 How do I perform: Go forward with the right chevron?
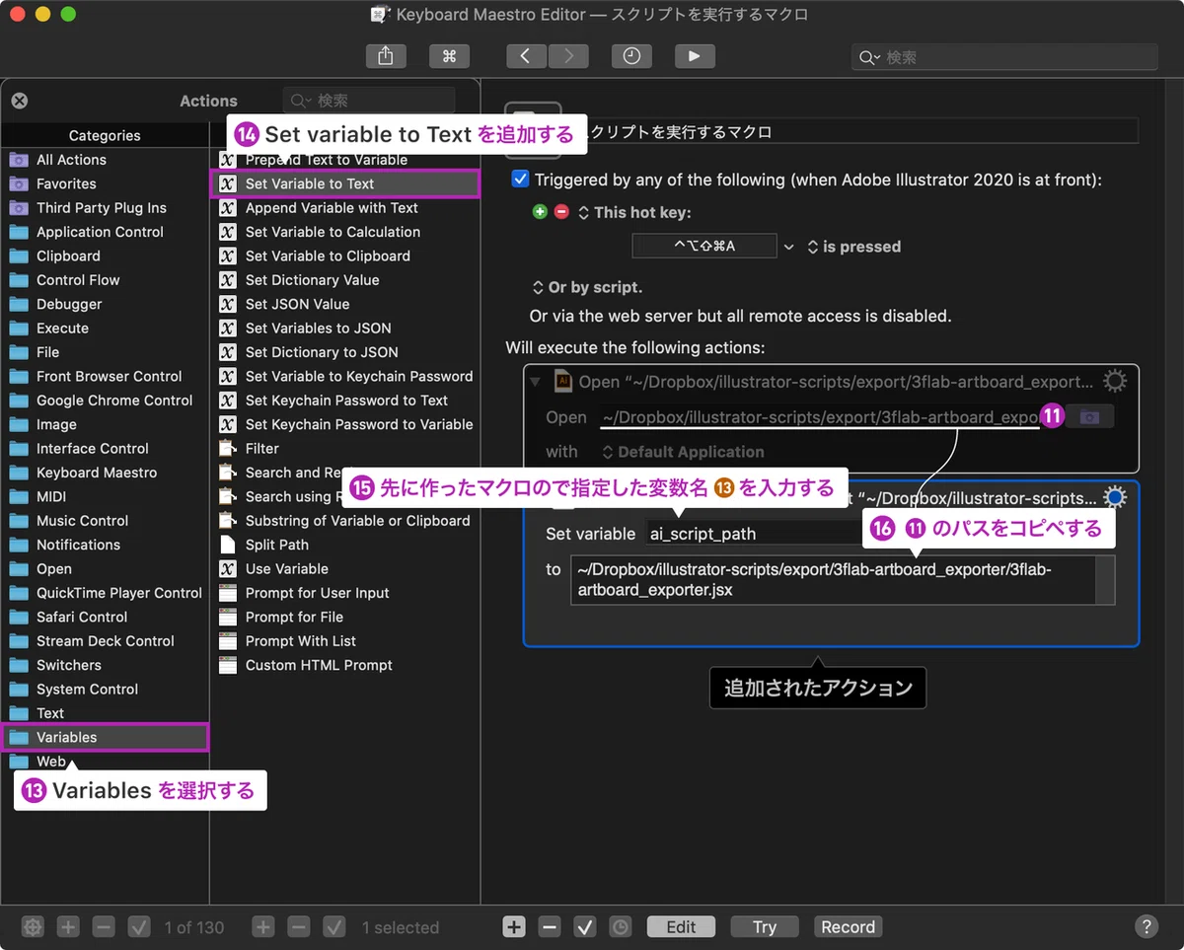pos(568,57)
